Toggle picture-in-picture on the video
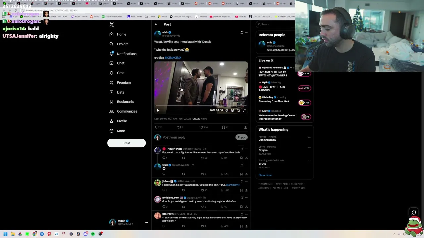Screen dimensions: 424x238 (238, 110)
